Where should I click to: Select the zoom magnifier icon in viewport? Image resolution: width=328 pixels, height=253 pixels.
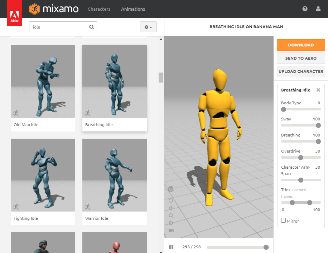[171, 215]
